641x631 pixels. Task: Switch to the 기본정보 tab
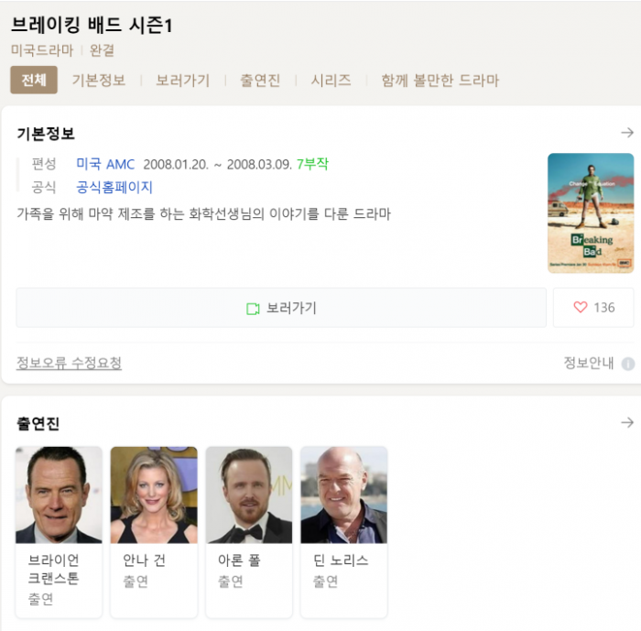click(x=99, y=81)
